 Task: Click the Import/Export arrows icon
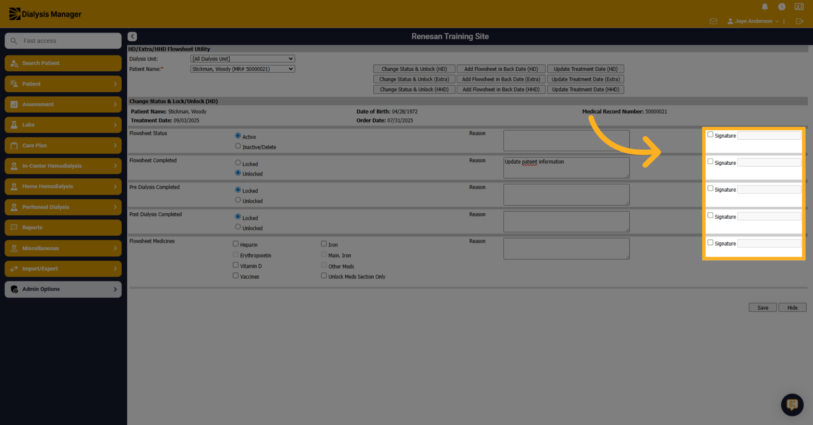point(14,269)
